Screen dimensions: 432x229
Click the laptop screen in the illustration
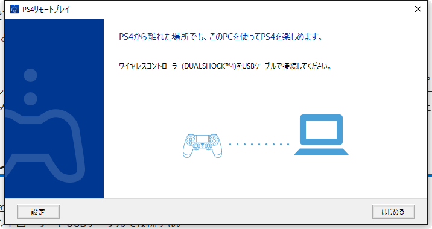(321, 130)
